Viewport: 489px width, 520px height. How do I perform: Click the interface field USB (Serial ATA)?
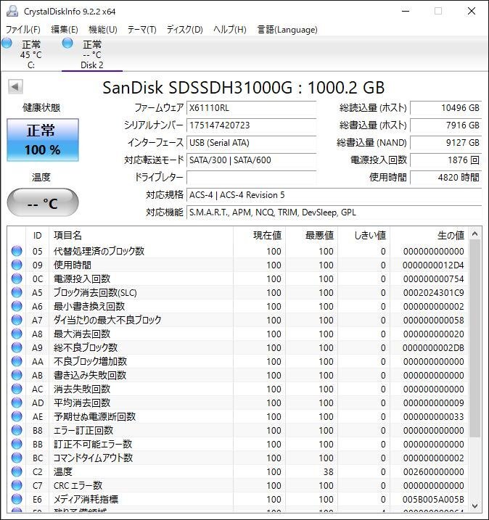pos(251,143)
